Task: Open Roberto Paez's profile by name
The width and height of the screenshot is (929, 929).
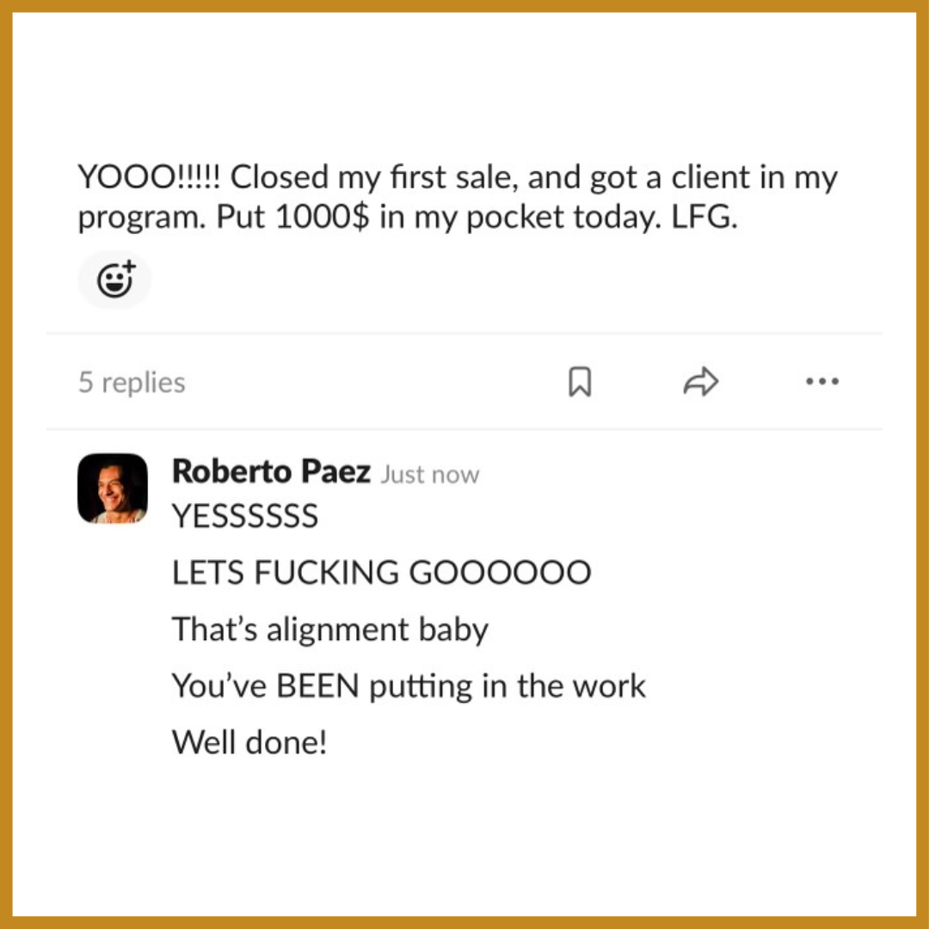Action: [x=271, y=471]
